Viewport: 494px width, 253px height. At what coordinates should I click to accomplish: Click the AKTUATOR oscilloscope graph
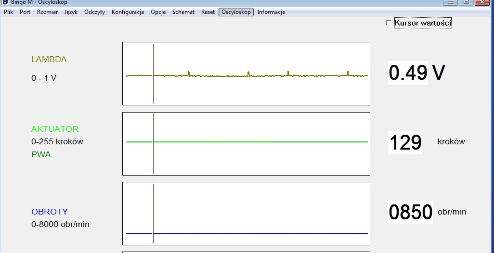(246, 143)
